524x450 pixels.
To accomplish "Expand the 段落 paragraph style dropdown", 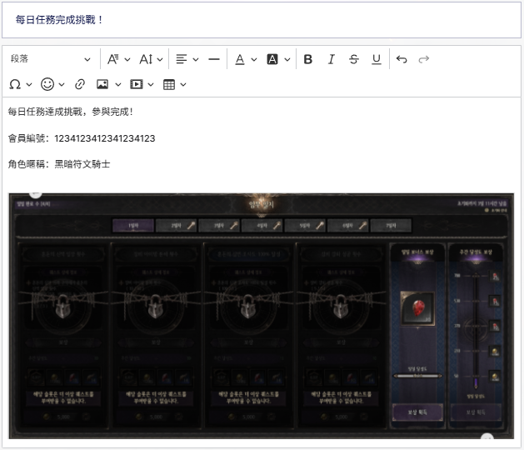I will click(50, 59).
